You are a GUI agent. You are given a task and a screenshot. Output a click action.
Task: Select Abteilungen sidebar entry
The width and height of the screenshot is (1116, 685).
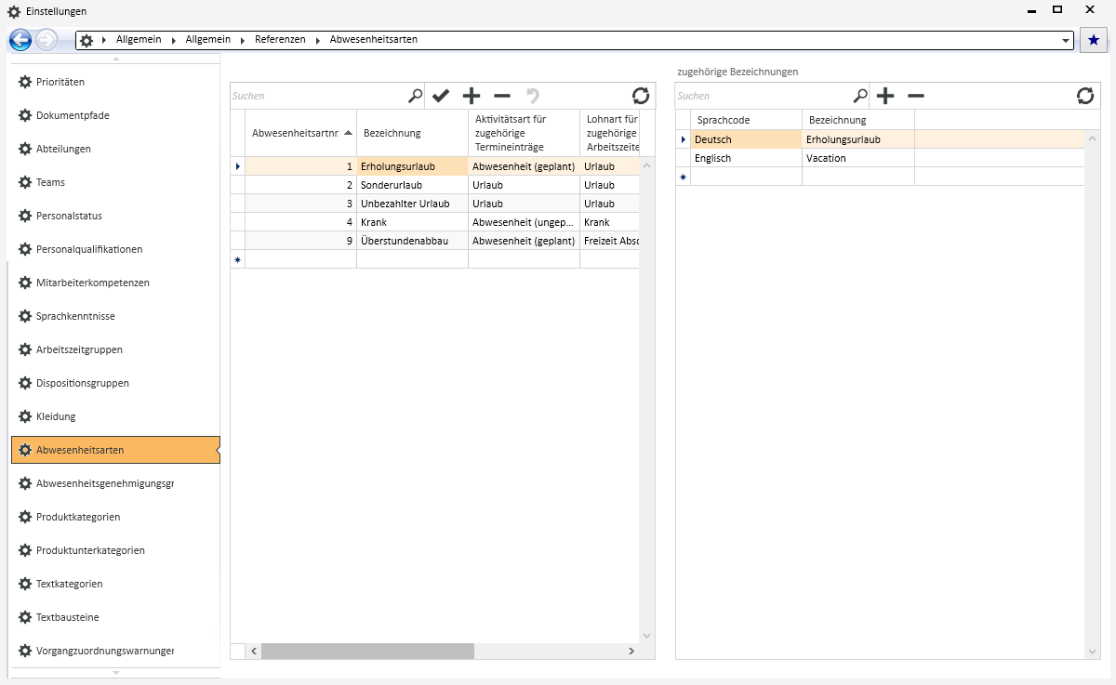[x=115, y=149]
